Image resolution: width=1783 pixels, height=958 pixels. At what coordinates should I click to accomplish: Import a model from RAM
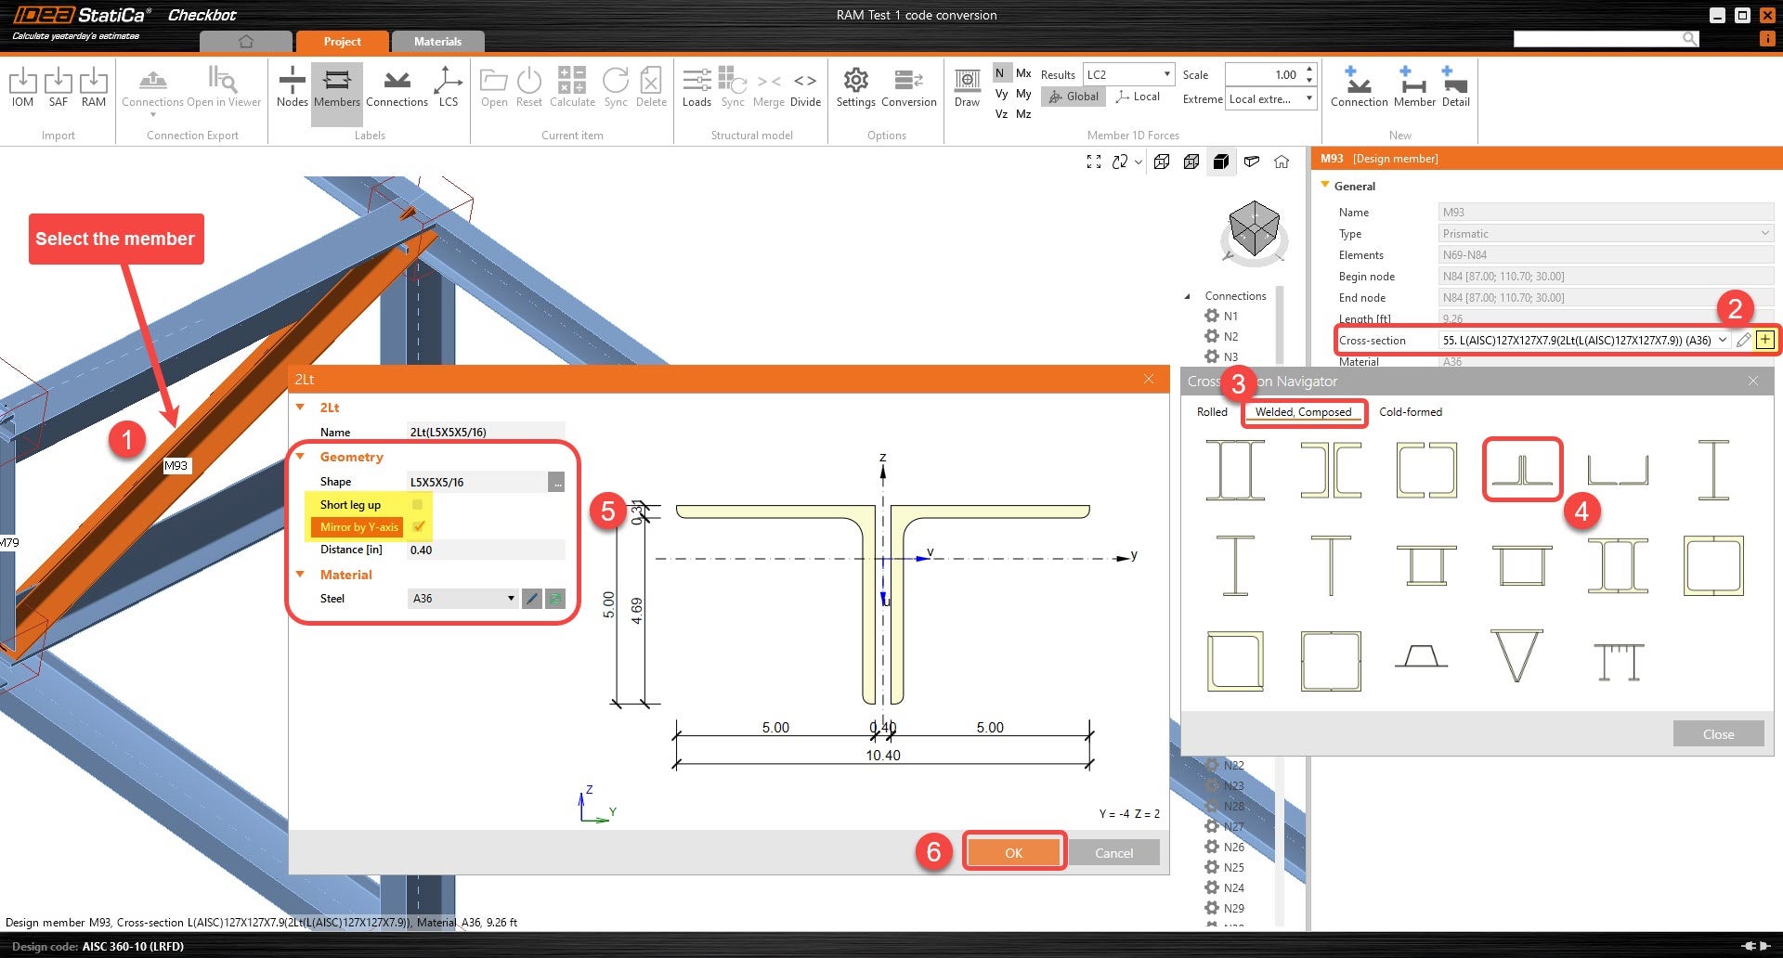[x=94, y=87]
